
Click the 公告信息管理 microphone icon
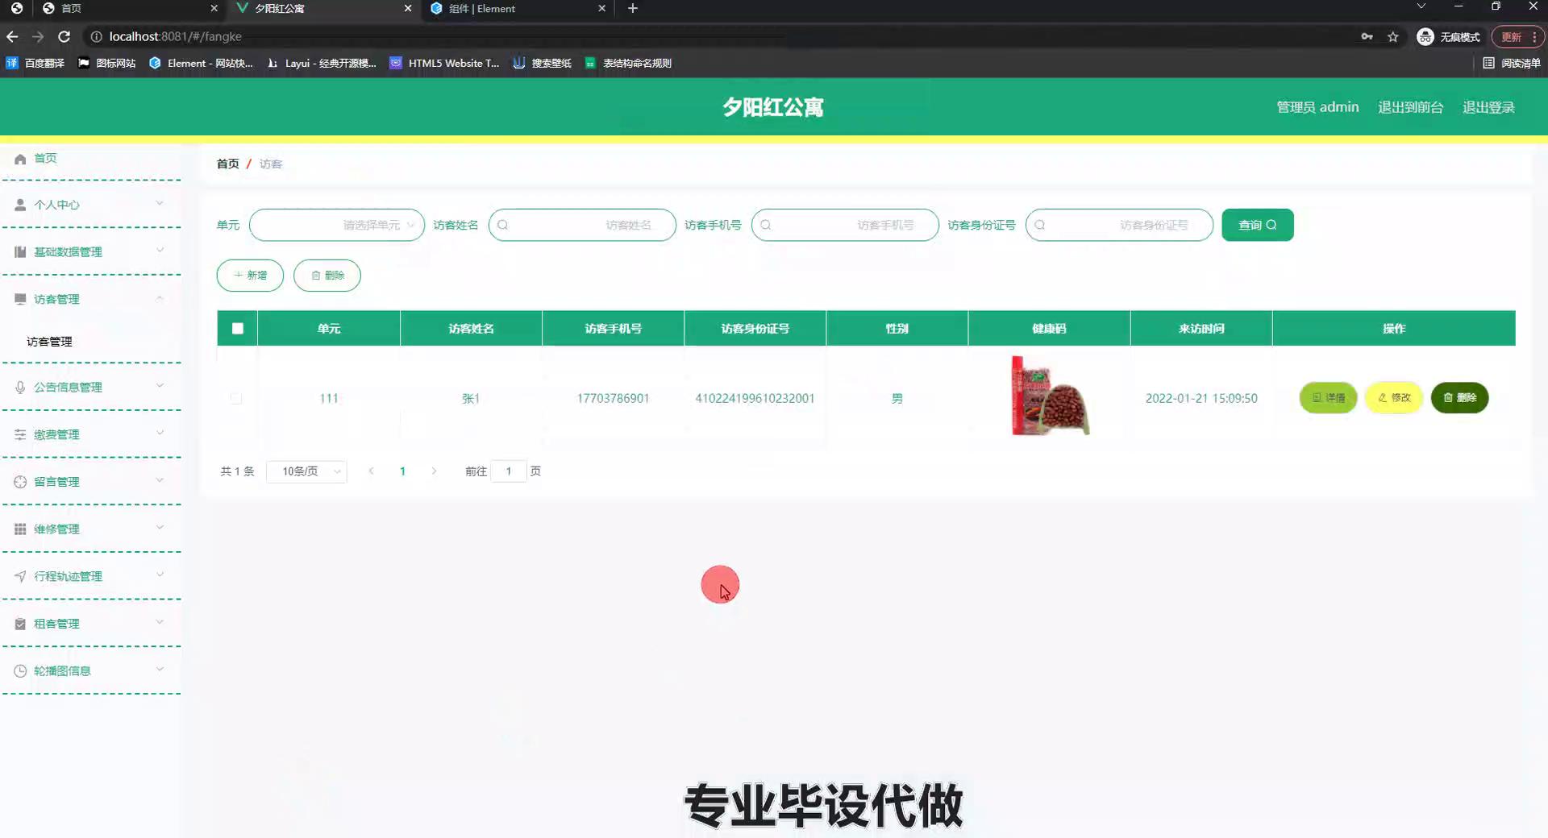point(20,388)
